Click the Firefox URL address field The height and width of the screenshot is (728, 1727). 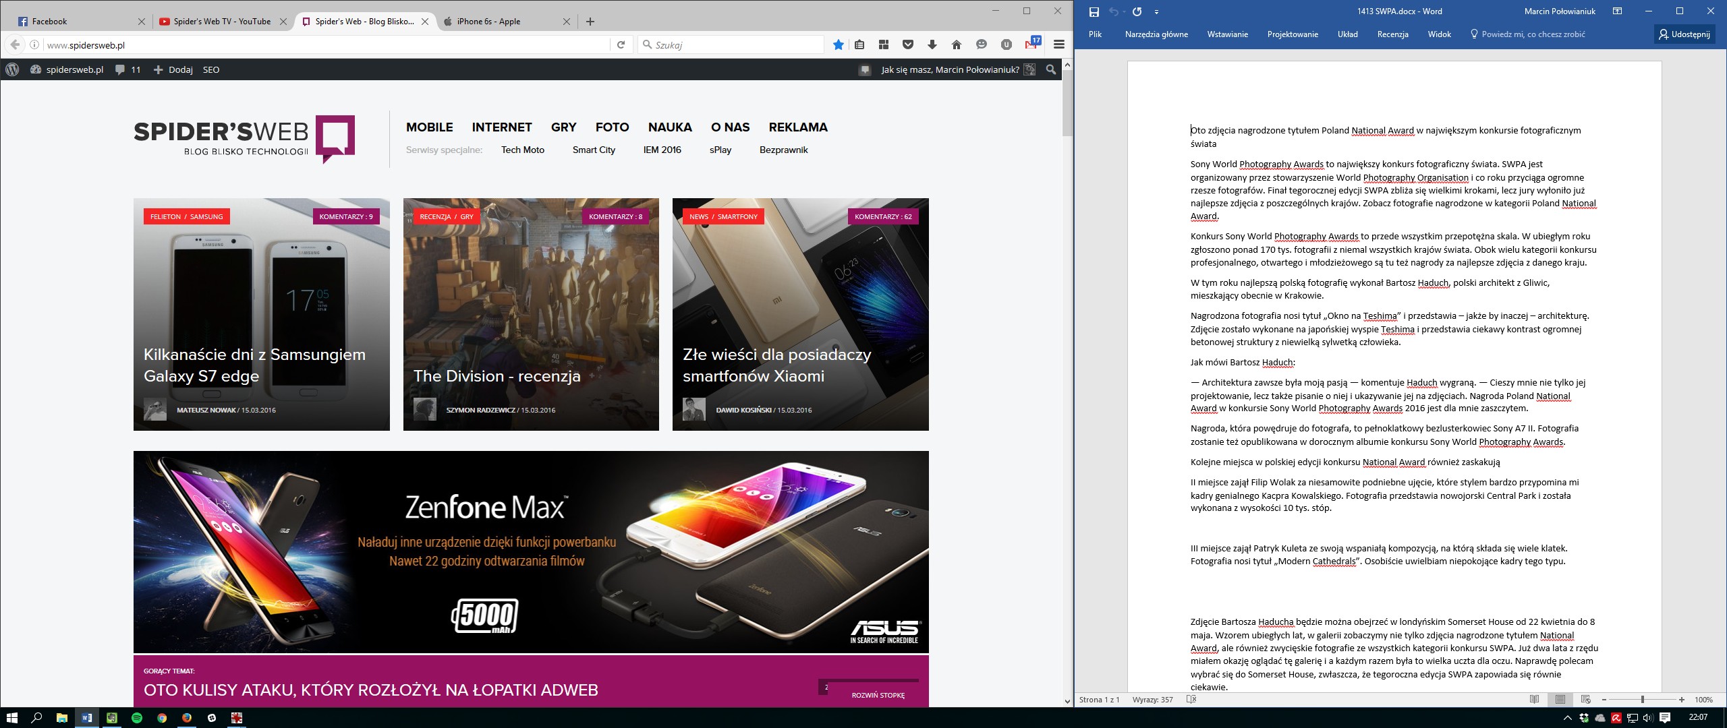pyautogui.click(x=327, y=45)
